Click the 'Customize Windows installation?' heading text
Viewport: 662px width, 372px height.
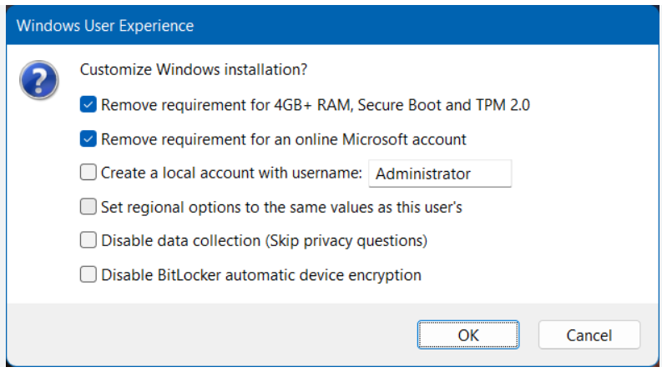194,70
